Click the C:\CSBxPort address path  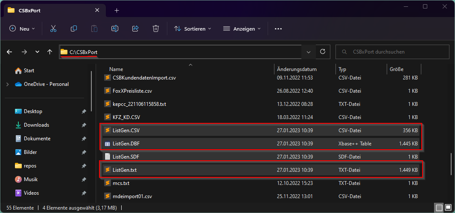(x=83, y=52)
